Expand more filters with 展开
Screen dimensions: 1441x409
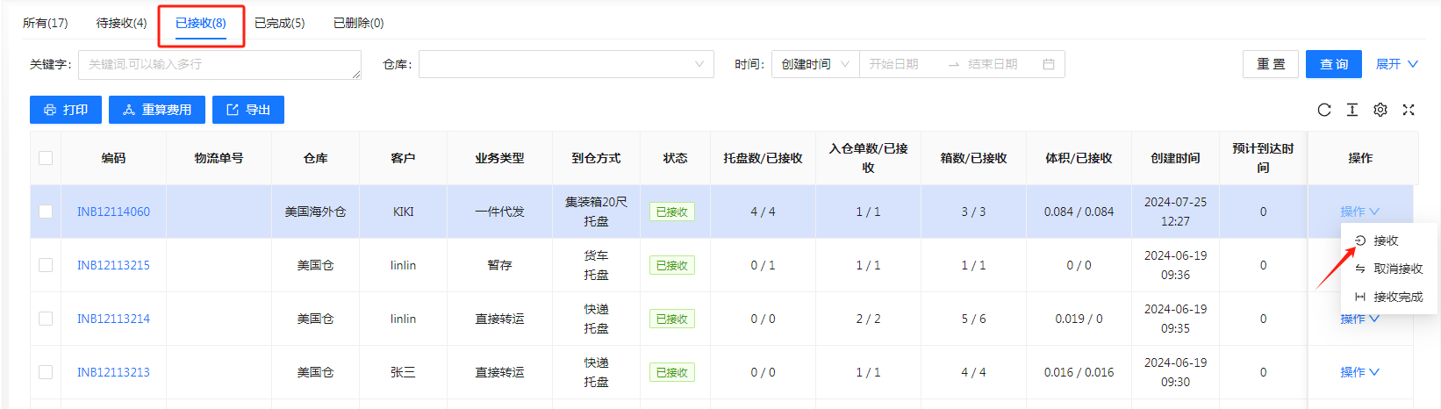(x=1396, y=64)
